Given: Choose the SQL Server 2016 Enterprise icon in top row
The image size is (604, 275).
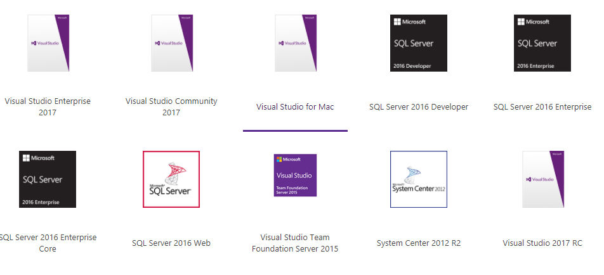Looking at the screenshot, I should (542, 43).
